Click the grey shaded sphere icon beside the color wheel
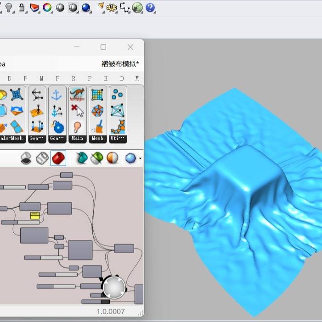Image resolution: width=322 pixels, height=322 pixels. [x=60, y=8]
